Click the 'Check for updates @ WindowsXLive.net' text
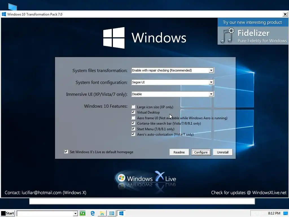Viewport: 289px width, 217px height. (249, 192)
